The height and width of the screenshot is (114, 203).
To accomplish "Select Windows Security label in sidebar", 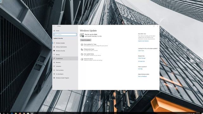I will [61, 51].
